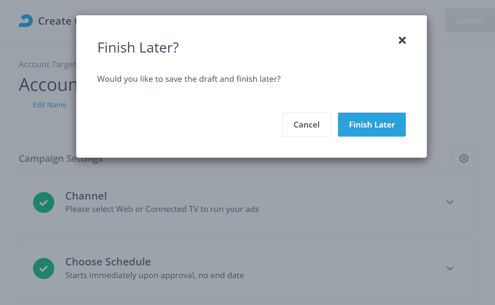Select the Channel section heading

pos(86,196)
